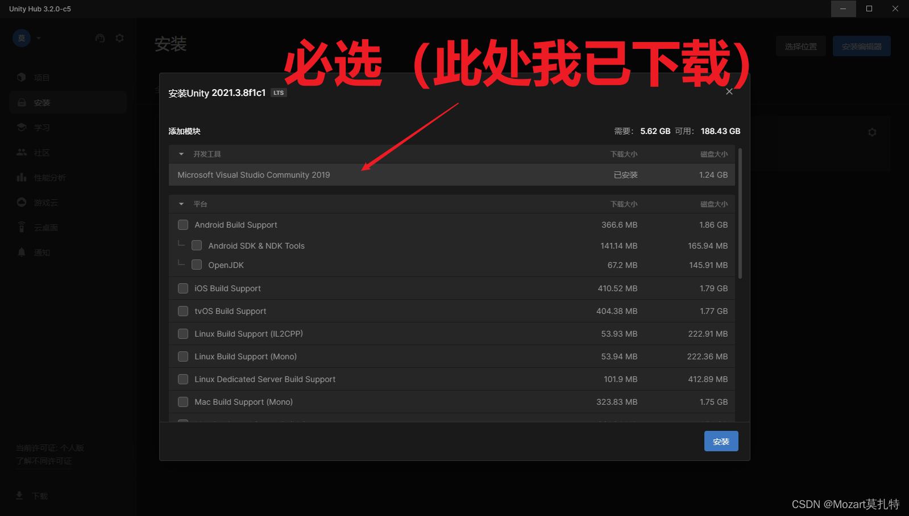
Task: Select the Microsoft Visual Studio Community 2019 row
Action: coord(452,175)
